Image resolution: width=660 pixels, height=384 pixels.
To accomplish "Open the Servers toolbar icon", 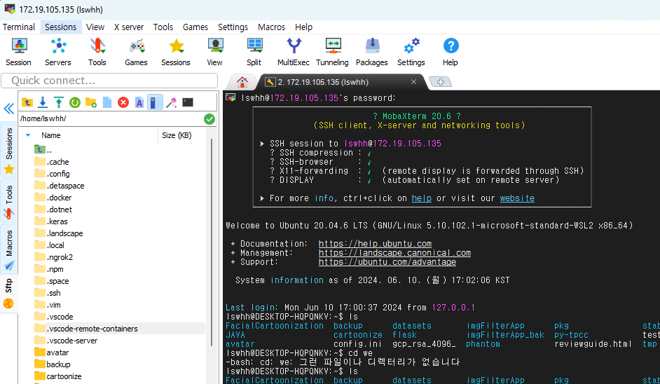I will tap(58, 52).
